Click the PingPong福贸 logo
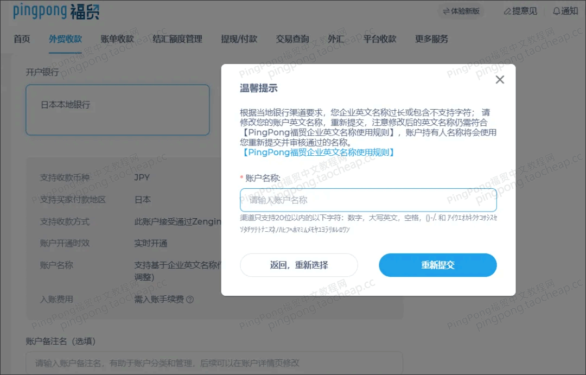 56,11
